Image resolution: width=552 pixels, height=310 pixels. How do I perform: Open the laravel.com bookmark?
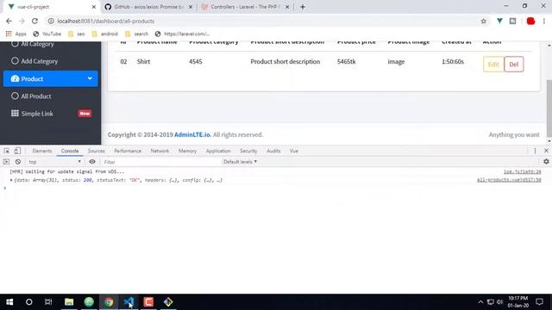click(x=182, y=34)
